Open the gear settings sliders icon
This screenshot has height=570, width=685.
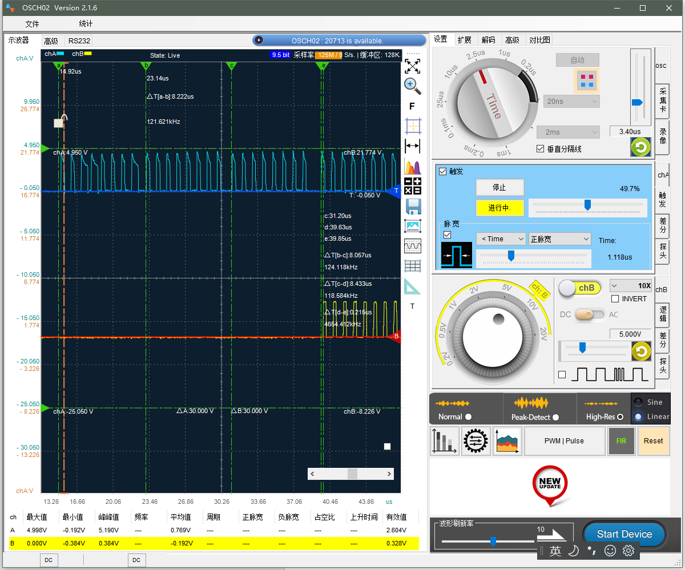pyautogui.click(x=476, y=441)
